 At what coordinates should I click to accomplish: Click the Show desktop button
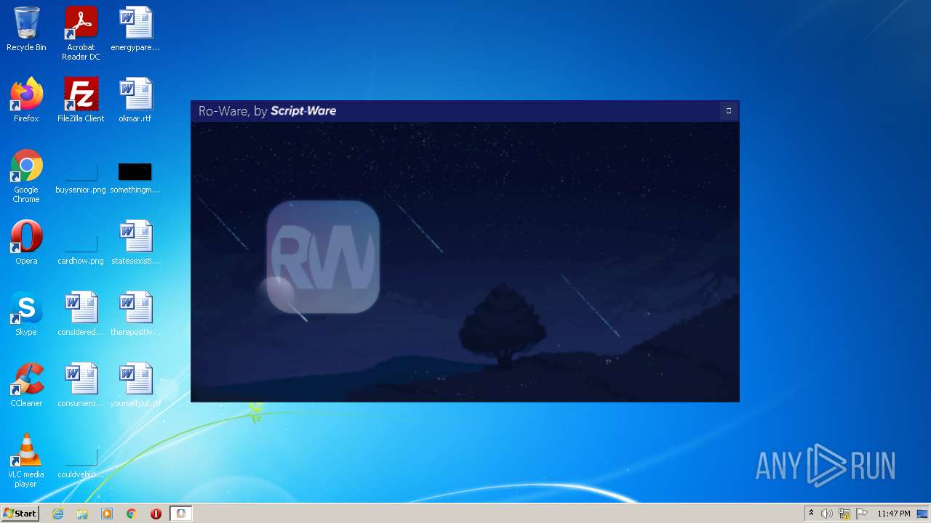[x=924, y=514]
